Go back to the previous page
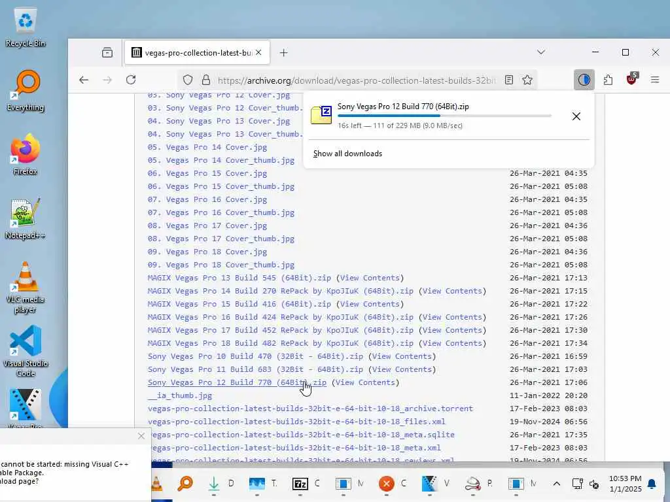This screenshot has width=670, height=502. point(84,80)
